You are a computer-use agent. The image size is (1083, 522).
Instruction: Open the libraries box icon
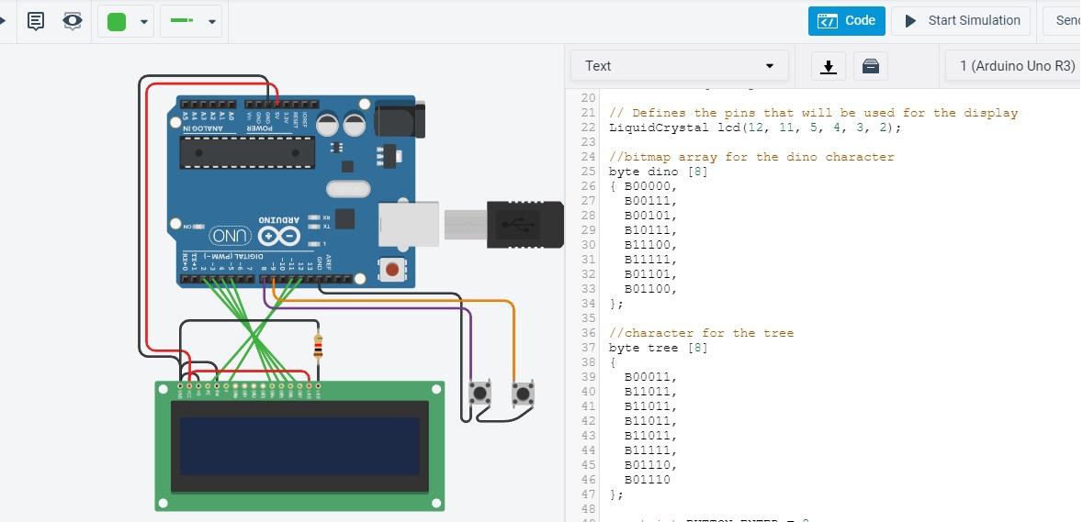871,66
